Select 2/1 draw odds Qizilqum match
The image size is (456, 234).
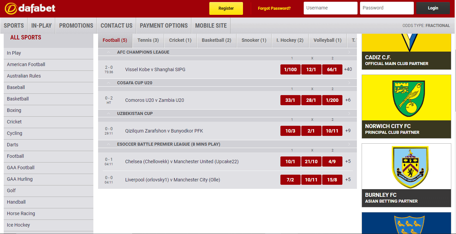point(311,131)
